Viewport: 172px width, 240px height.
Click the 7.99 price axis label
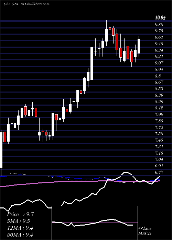[160, 115]
